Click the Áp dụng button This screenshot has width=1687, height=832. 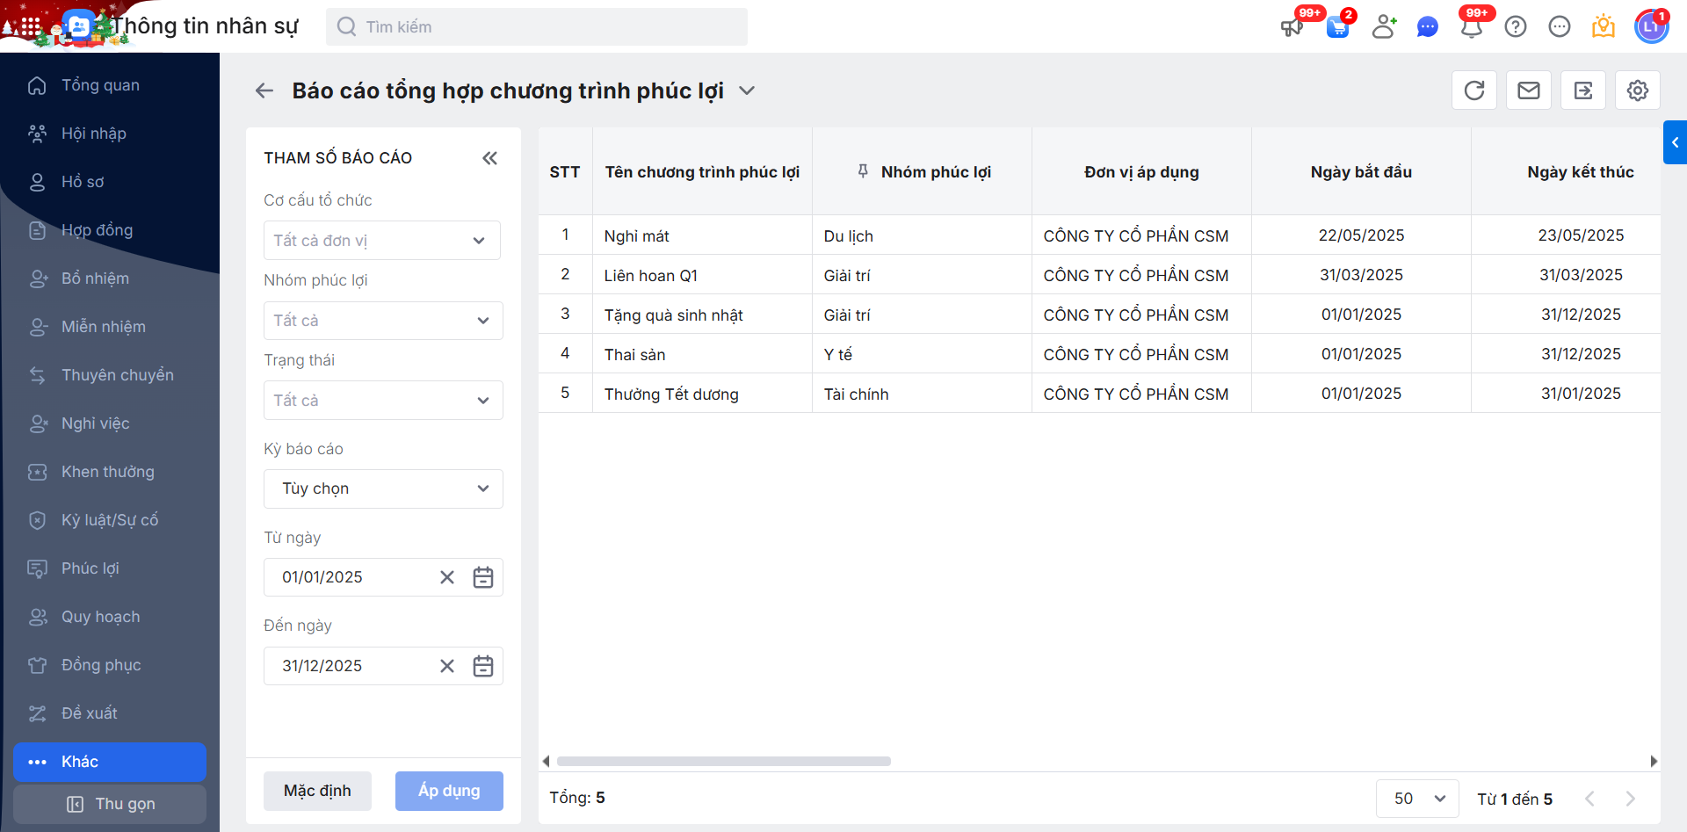point(449,791)
